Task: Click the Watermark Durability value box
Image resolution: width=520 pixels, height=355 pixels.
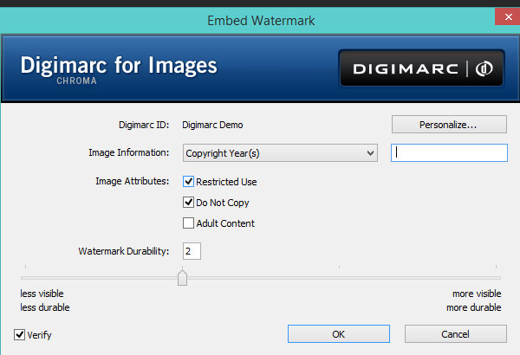Action: tap(192, 251)
